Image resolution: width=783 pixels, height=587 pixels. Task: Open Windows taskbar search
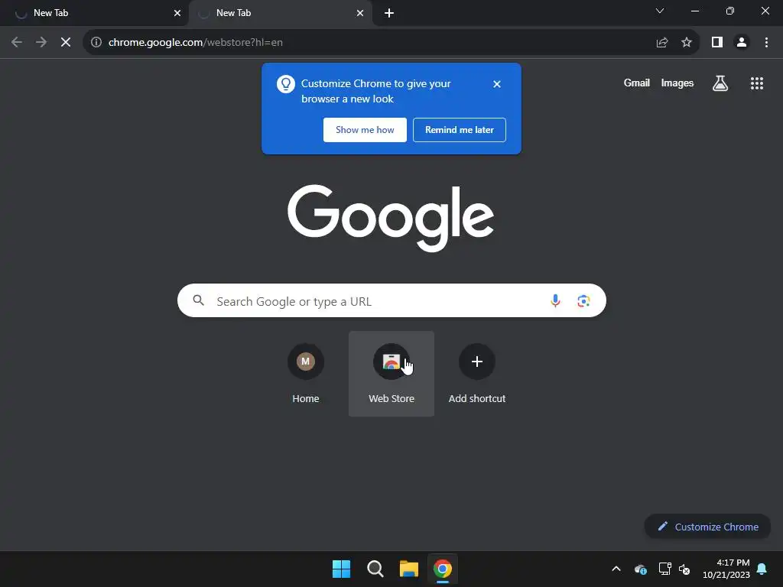coord(375,569)
